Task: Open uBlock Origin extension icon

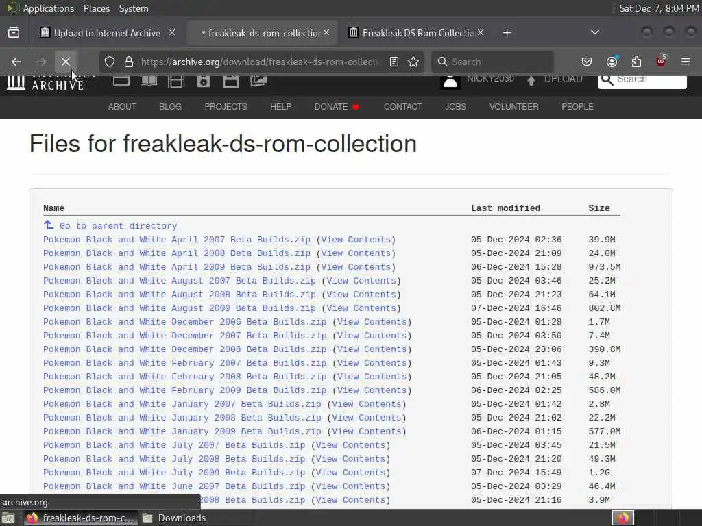Action: 662,61
